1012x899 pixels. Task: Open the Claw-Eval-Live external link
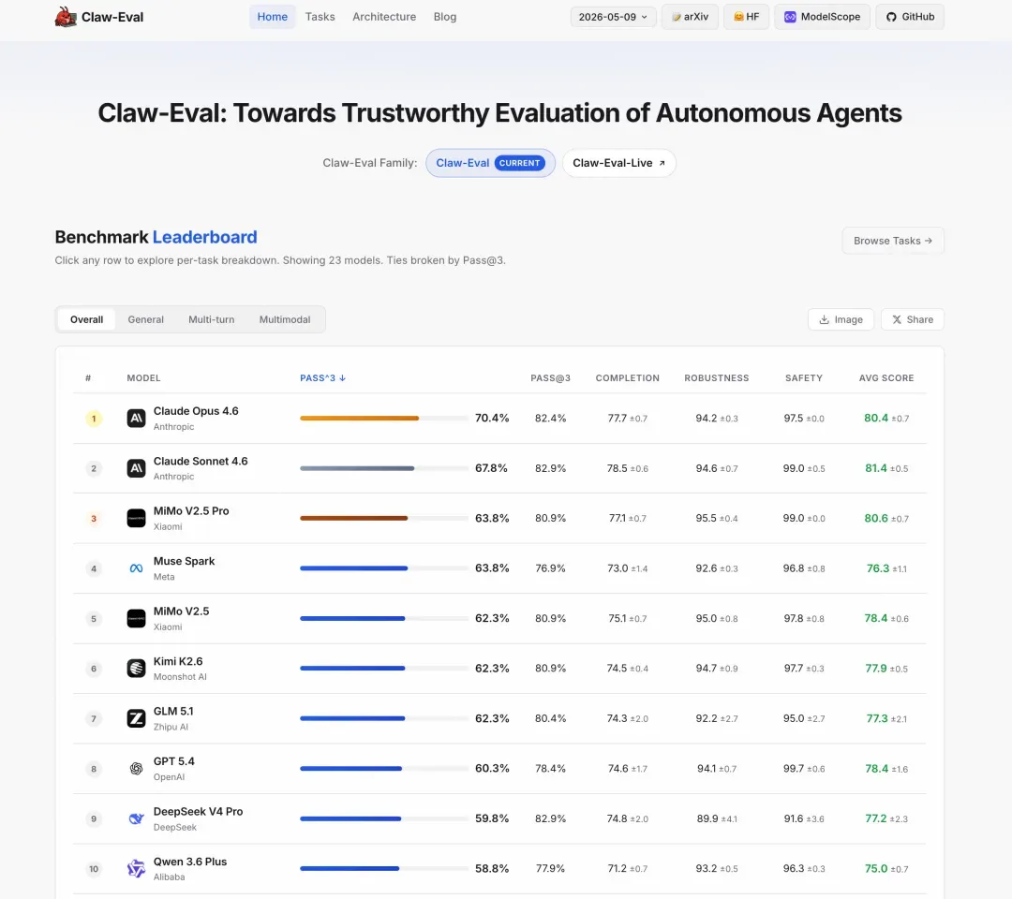[619, 163]
